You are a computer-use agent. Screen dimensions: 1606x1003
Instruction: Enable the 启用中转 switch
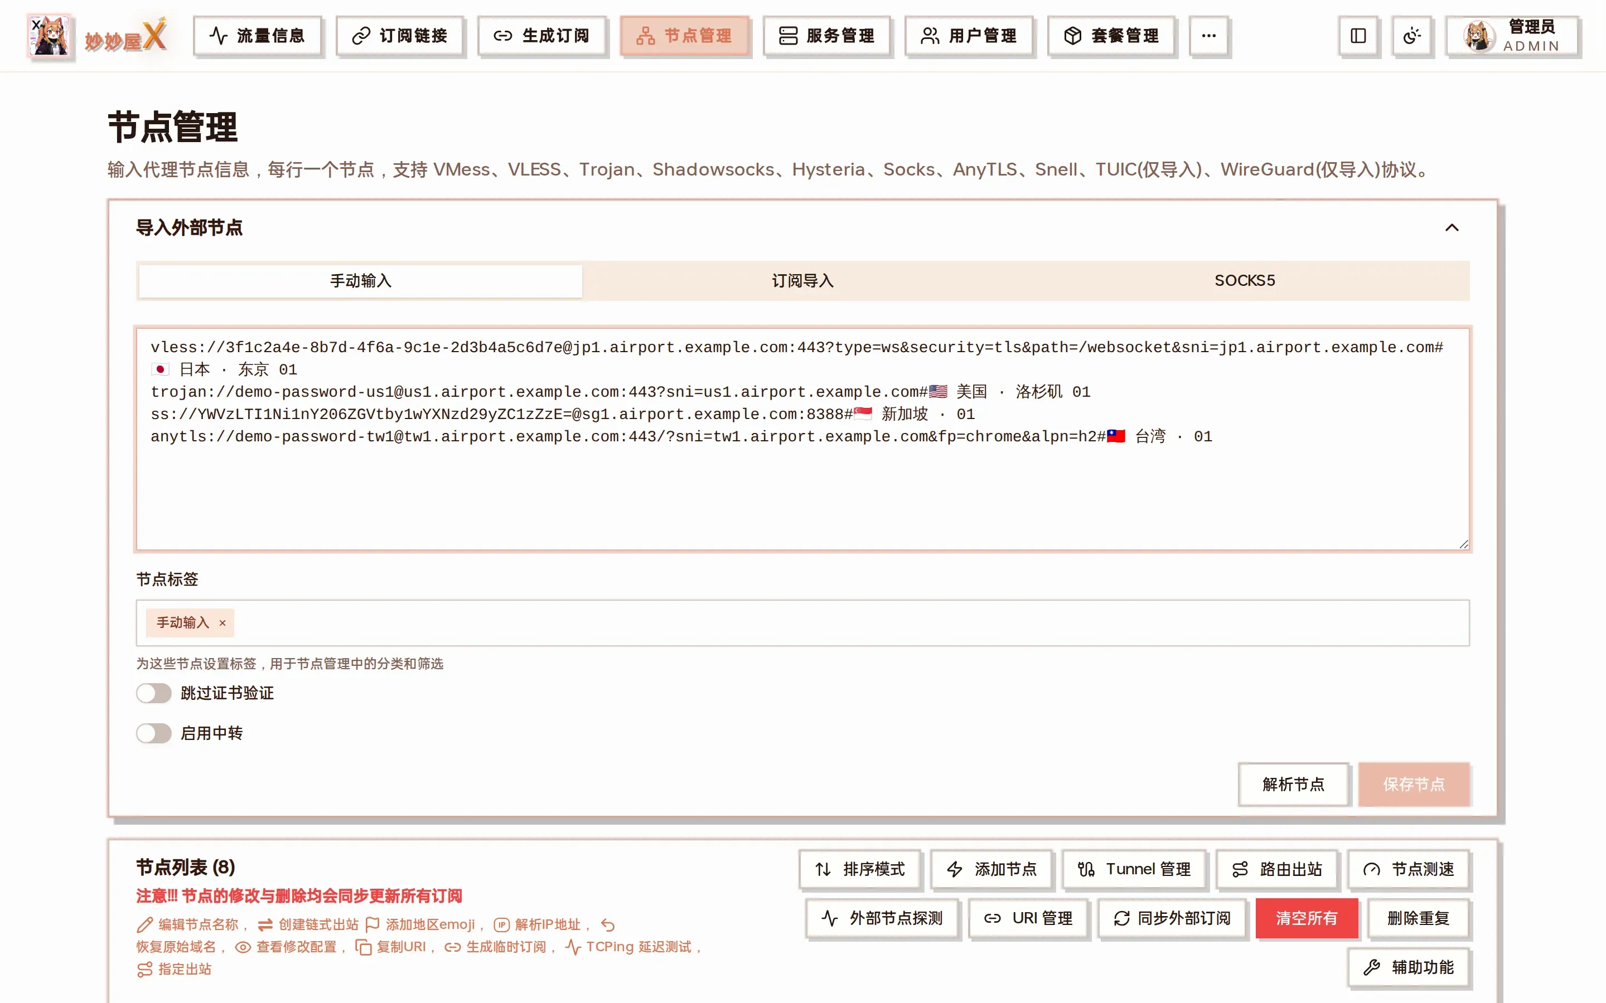point(154,733)
